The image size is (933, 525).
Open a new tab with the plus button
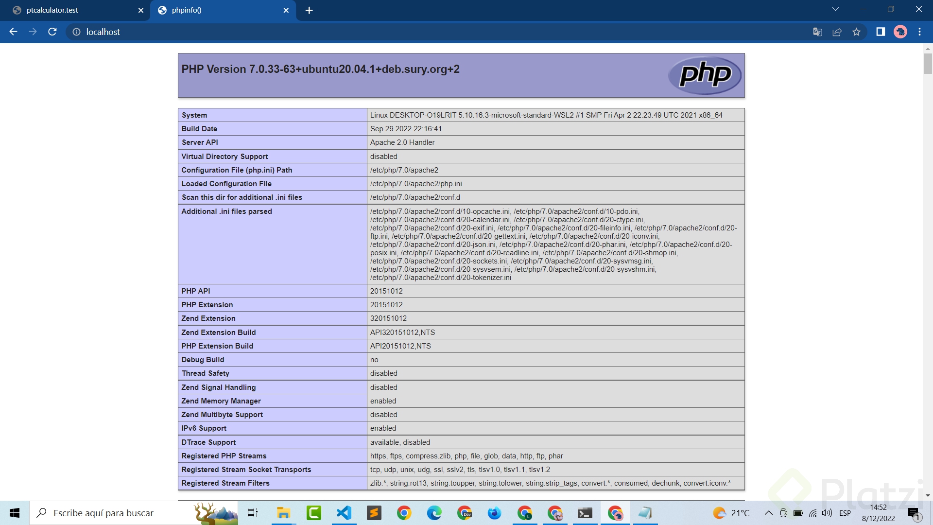tap(309, 10)
